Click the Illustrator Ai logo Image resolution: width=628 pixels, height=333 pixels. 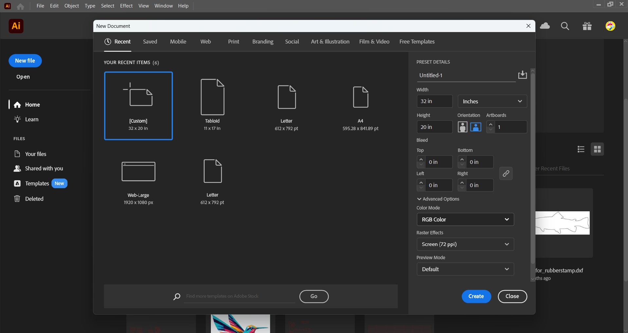click(16, 26)
